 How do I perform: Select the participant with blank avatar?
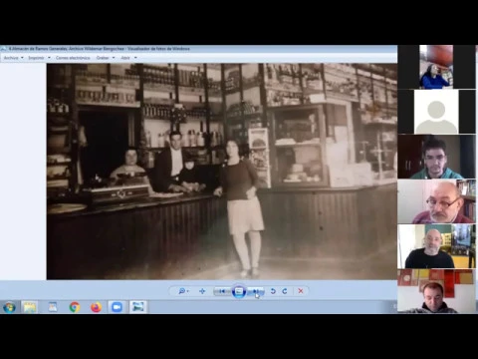(x=436, y=112)
